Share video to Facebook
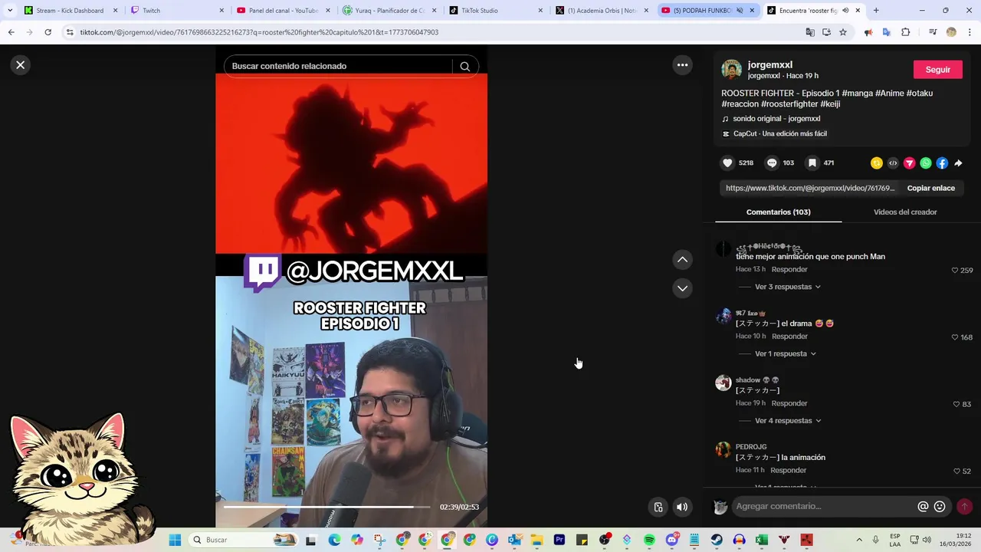 click(942, 163)
